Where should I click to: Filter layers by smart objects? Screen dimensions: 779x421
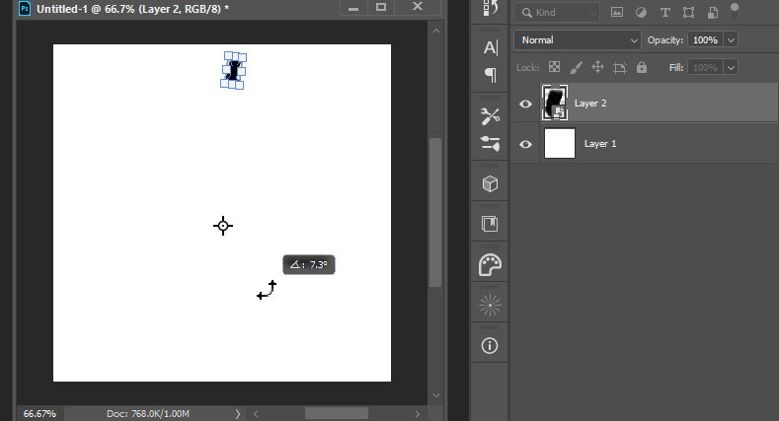coord(713,13)
